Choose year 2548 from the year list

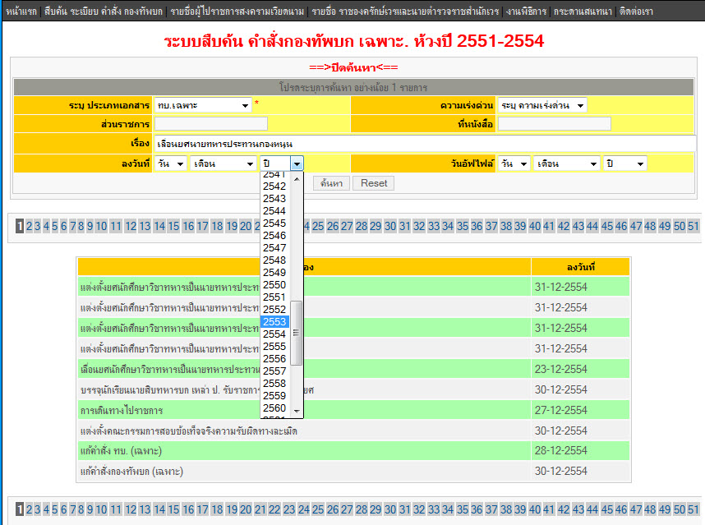click(274, 260)
